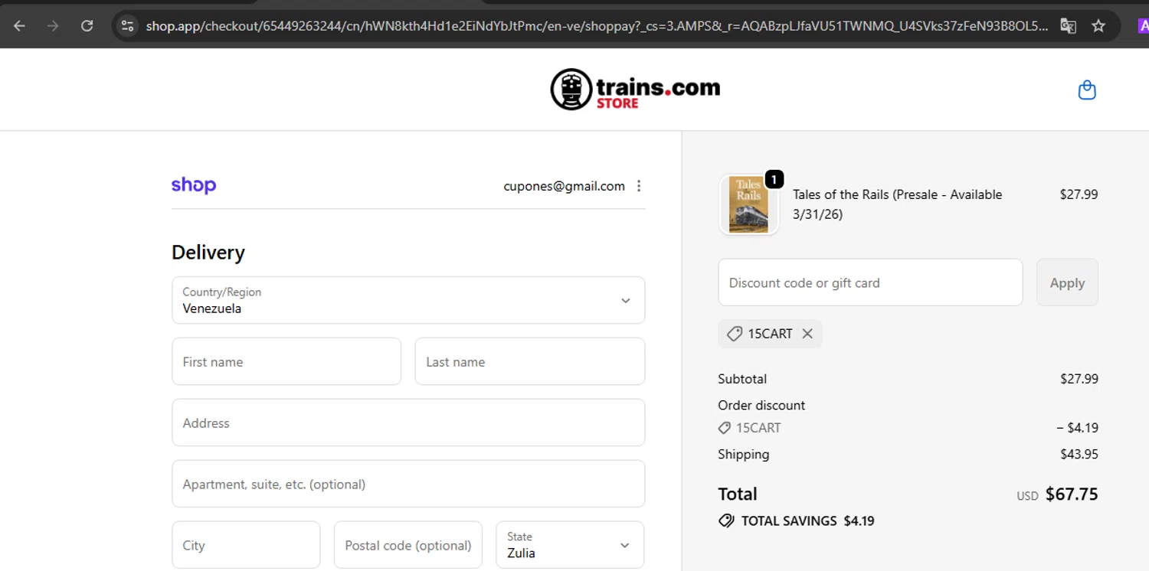Image resolution: width=1149 pixels, height=571 pixels.
Task: Open account options menu beside cupones@gmail.com
Action: [x=639, y=186]
